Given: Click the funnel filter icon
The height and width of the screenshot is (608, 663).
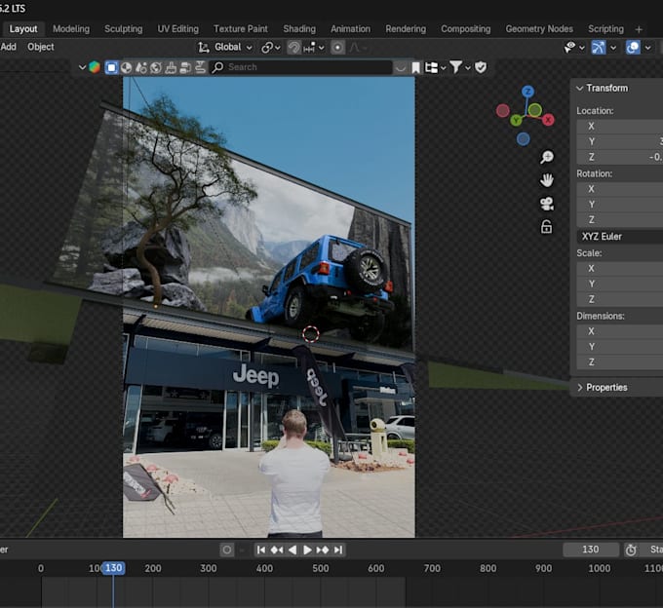Looking at the screenshot, I should [x=456, y=67].
